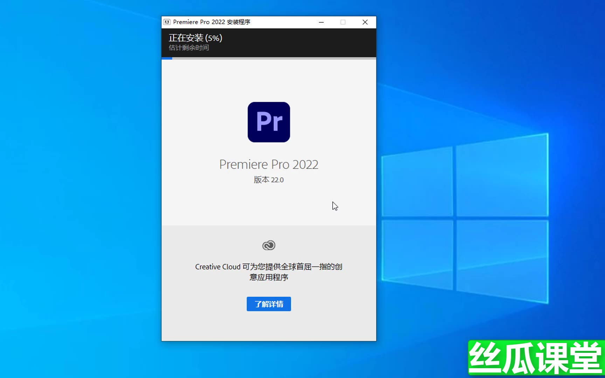Click the upper-right pane of wallpaper Windows logo

pyautogui.click(x=502, y=177)
